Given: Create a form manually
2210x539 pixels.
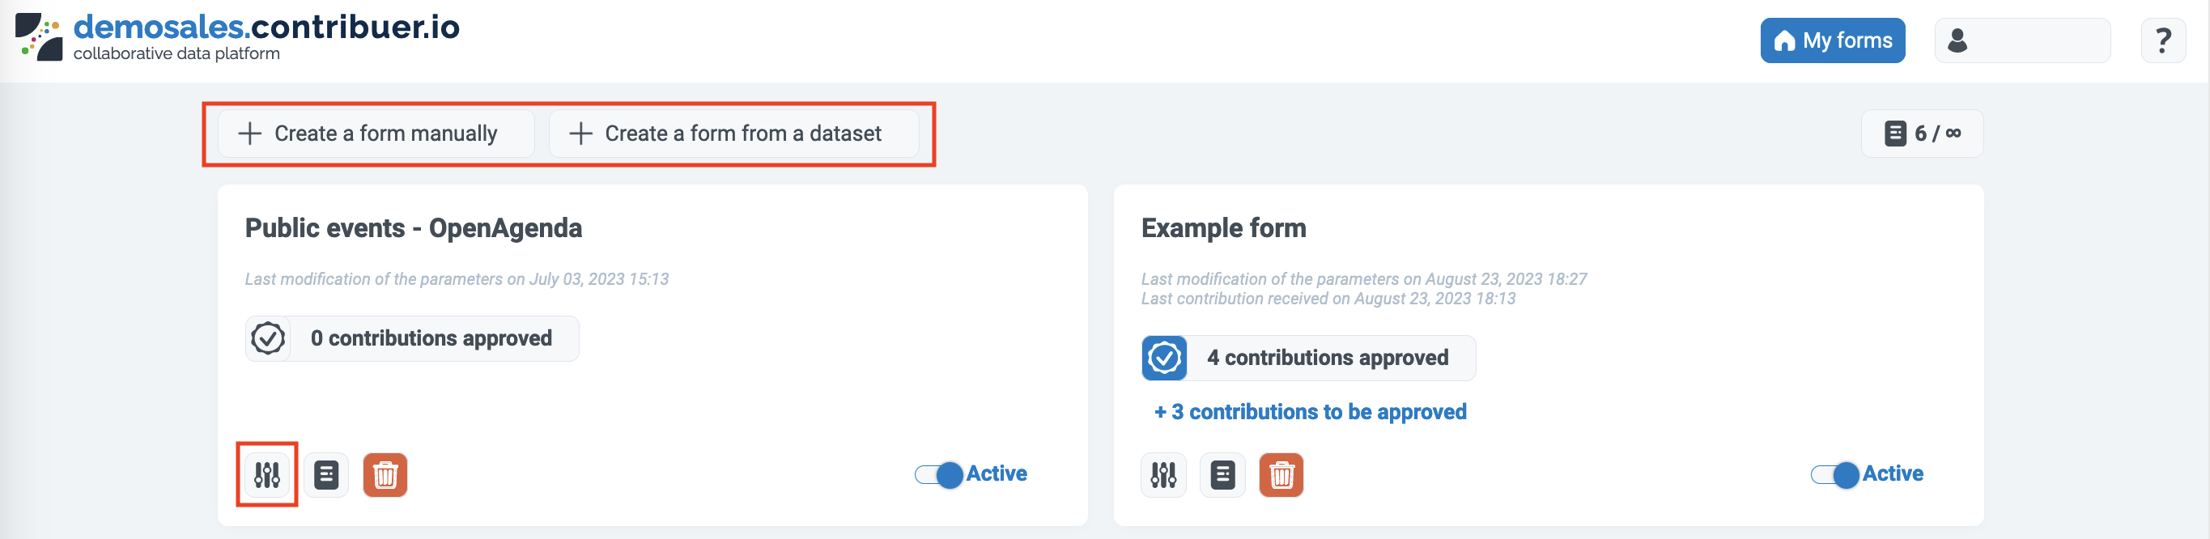Looking at the screenshot, I should pos(376,134).
